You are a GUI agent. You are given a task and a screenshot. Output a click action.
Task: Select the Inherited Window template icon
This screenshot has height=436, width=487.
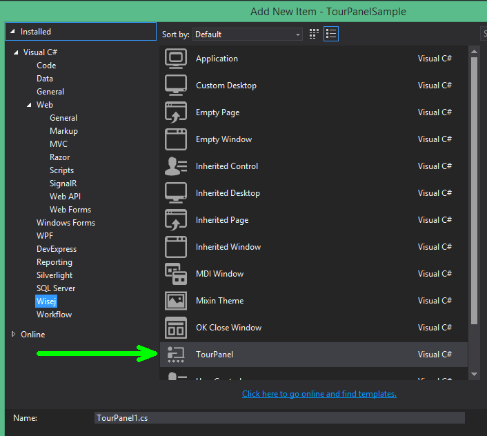click(176, 247)
